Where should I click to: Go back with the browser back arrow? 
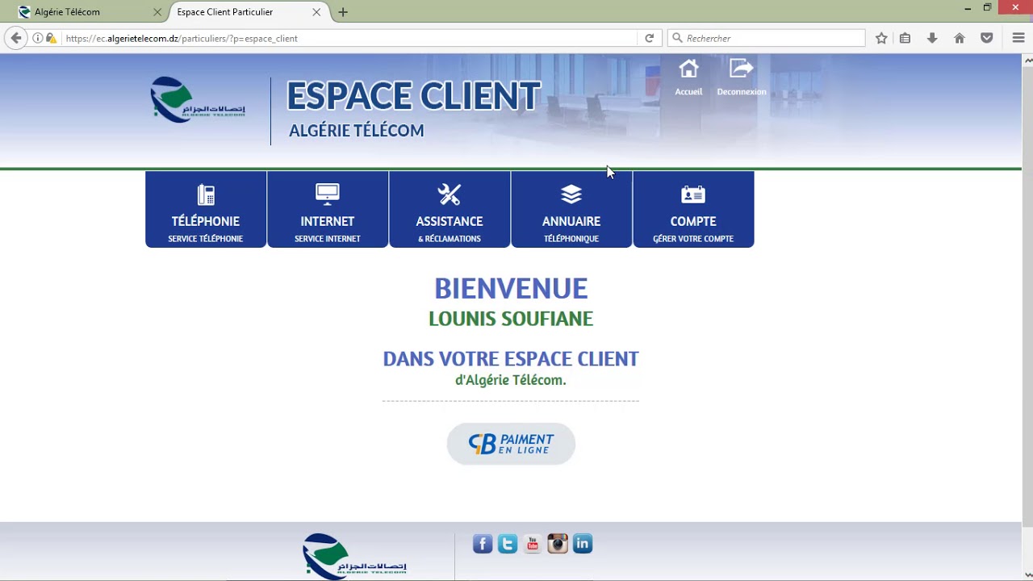click(x=16, y=38)
